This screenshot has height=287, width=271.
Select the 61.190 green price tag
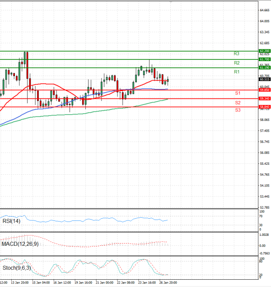(x=265, y=67)
